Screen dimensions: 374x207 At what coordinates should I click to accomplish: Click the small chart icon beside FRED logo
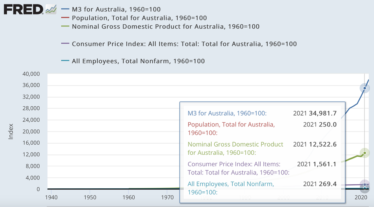click(x=50, y=9)
